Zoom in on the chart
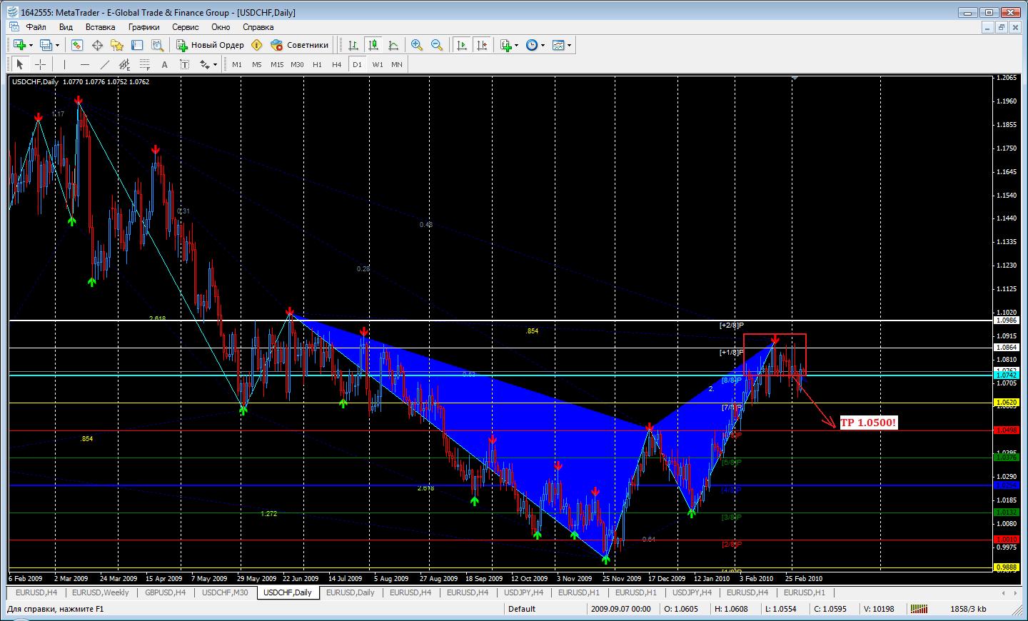The width and height of the screenshot is (1028, 621). [x=417, y=45]
